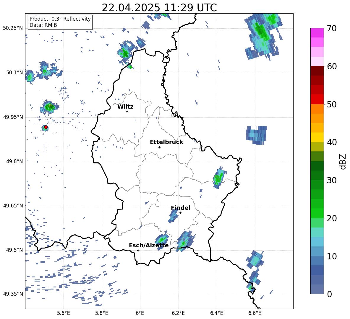
Task: Click the Wiltz cross marker
Action: click(127, 112)
